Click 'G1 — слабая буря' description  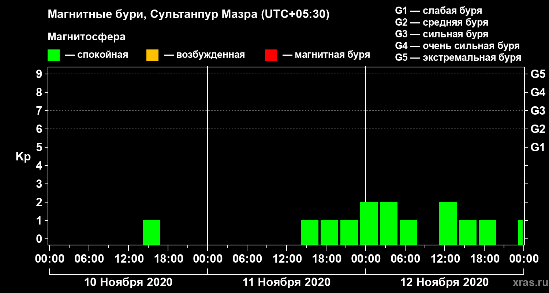438,10
